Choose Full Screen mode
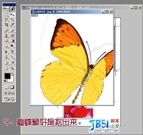143x135 pixels. pos(13,93)
